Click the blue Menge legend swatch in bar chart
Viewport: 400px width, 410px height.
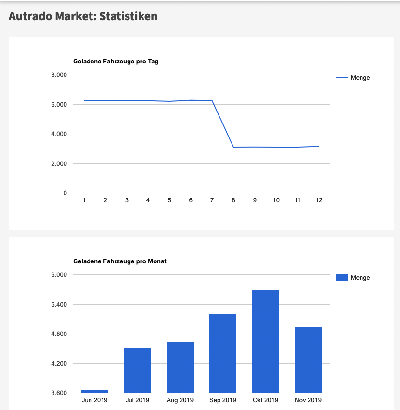342,277
